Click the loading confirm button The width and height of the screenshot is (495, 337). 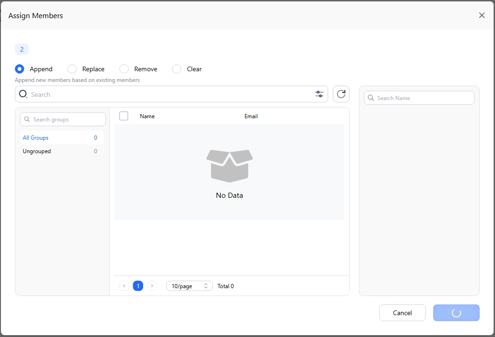click(456, 313)
